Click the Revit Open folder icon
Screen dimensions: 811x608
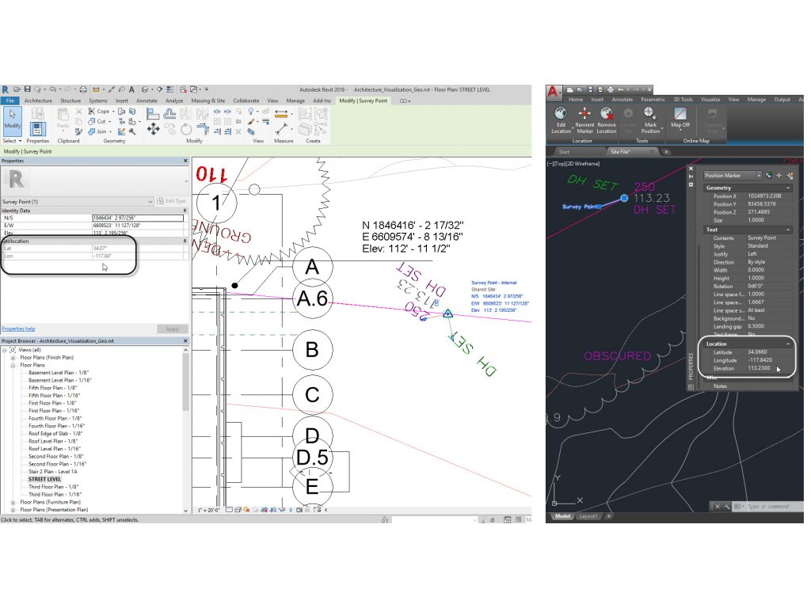[x=17, y=89]
